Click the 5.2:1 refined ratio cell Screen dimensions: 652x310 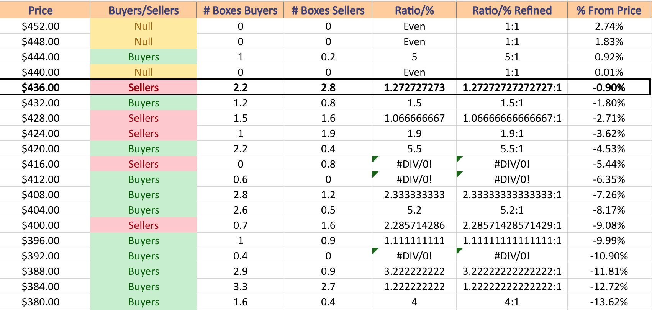(512, 210)
